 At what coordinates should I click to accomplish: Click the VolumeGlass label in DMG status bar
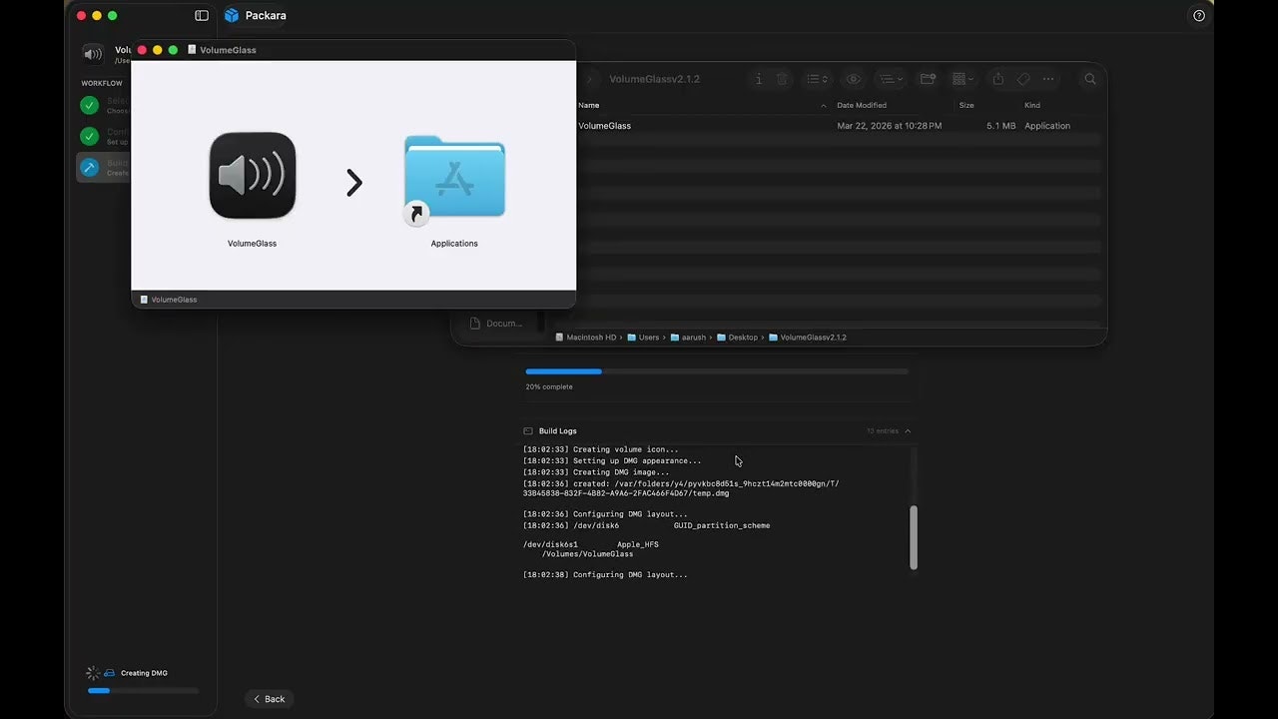(174, 300)
